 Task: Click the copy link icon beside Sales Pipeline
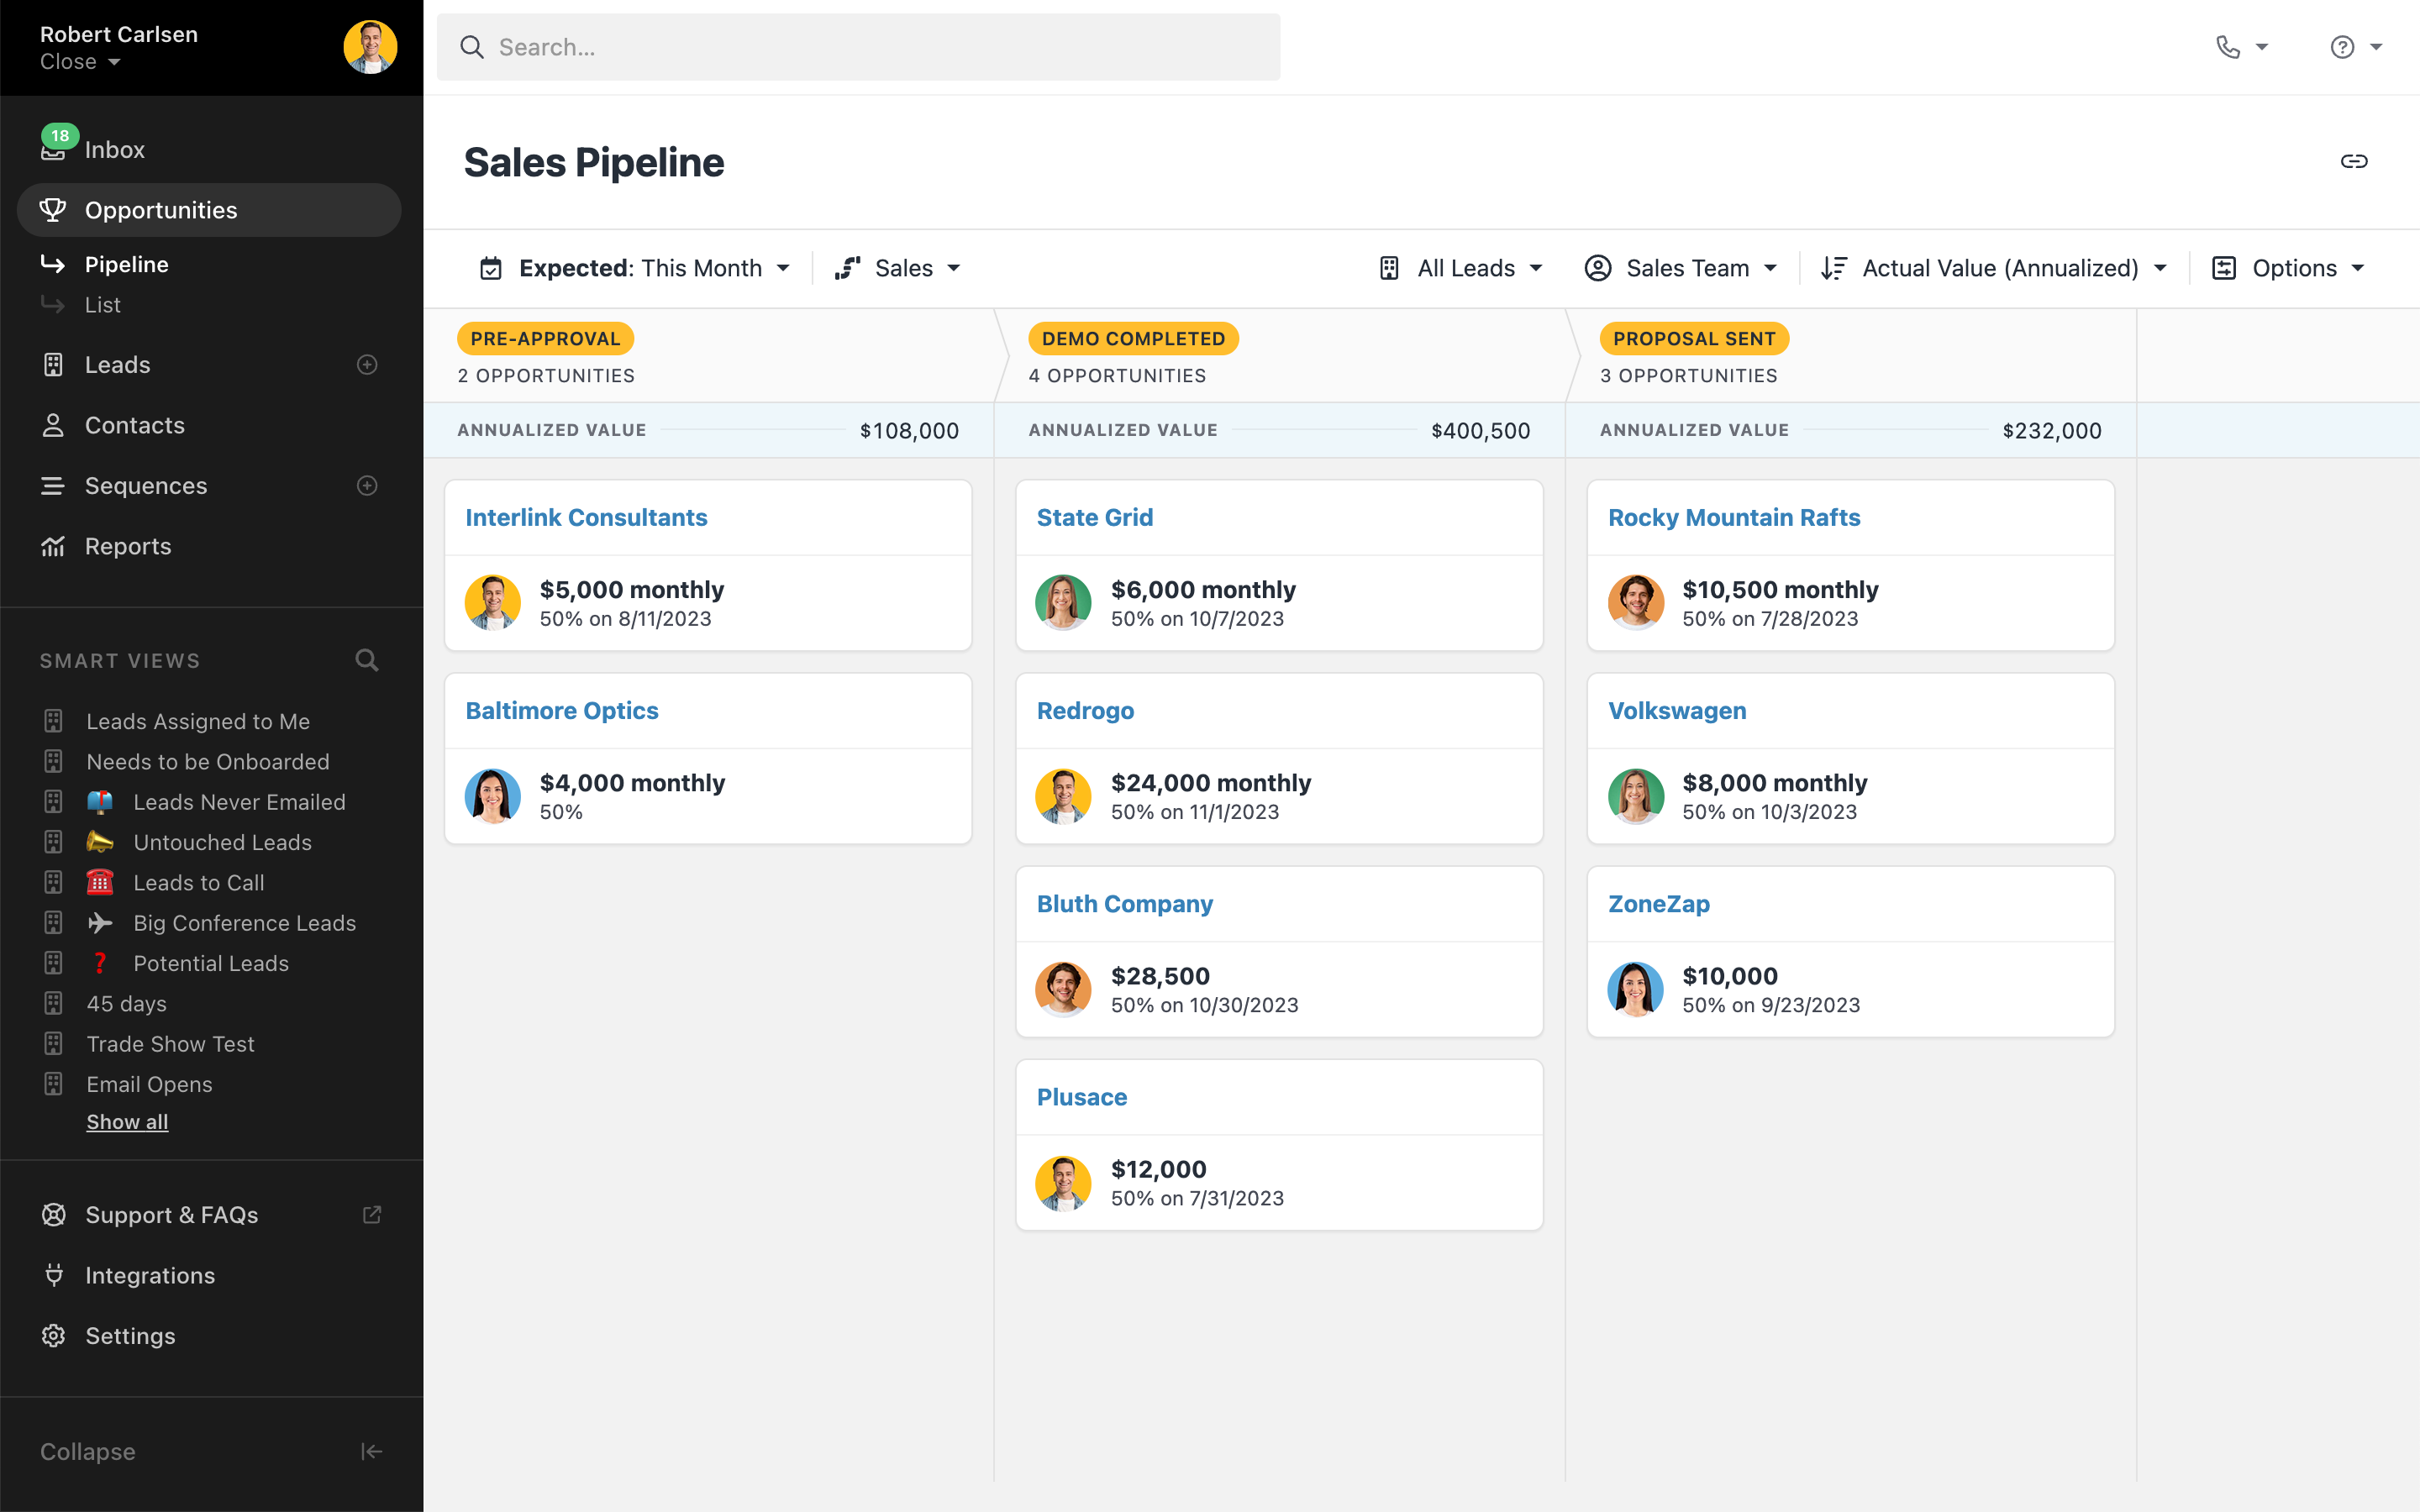click(2353, 161)
